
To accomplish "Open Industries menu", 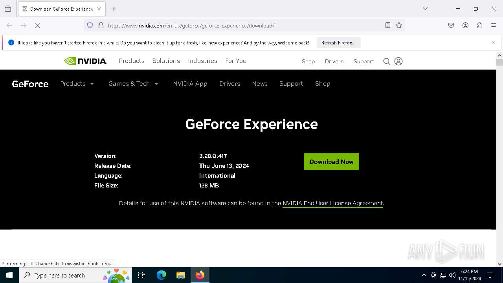I will 203,61.
